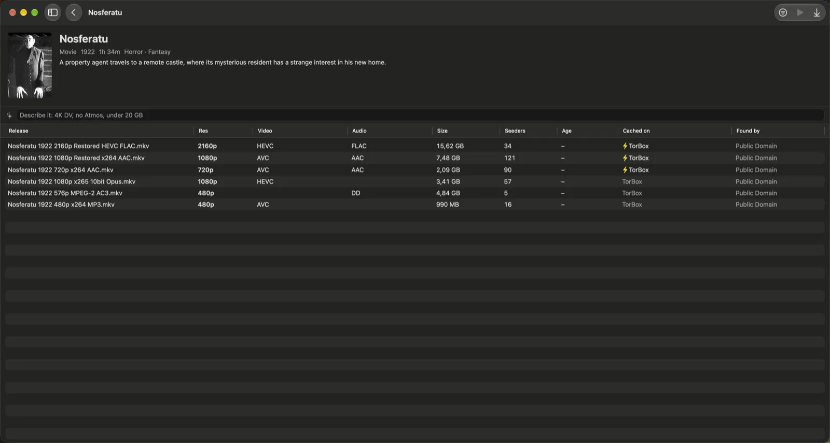The width and height of the screenshot is (830, 443).
Task: Sort by the Age column header
Action: (x=566, y=131)
